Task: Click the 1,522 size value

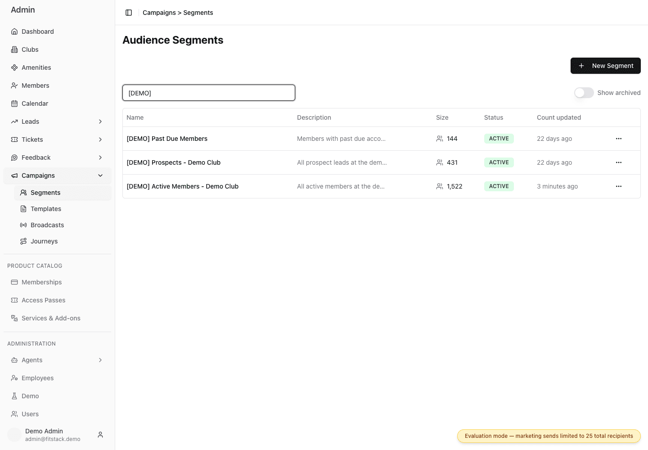Action: [x=454, y=186]
